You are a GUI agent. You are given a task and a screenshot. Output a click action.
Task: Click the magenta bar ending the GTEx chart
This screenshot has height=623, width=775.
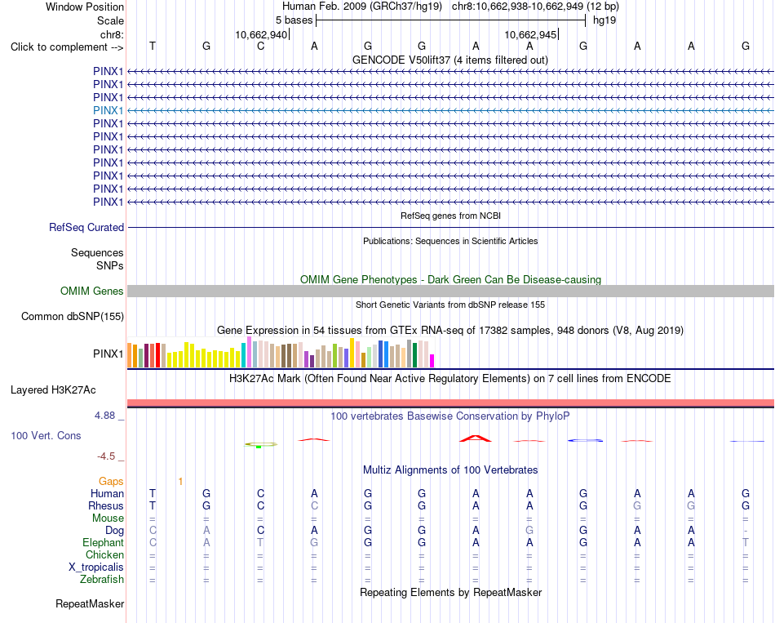pos(432,361)
